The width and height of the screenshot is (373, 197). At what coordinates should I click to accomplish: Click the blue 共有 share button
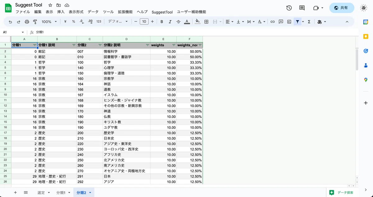[342, 8]
